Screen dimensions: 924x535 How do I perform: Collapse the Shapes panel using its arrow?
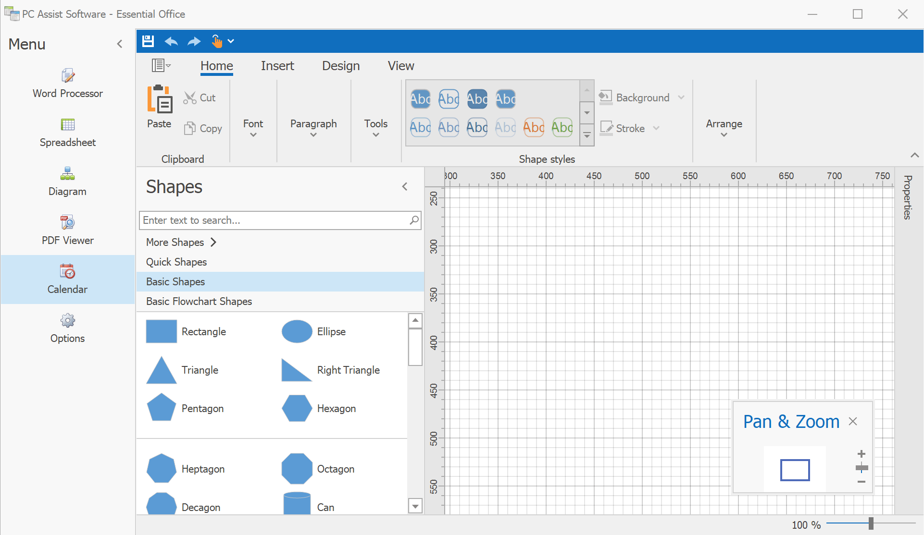[404, 186]
